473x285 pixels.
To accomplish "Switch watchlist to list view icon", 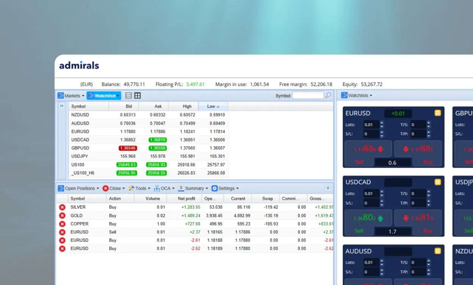I will pos(128,96).
